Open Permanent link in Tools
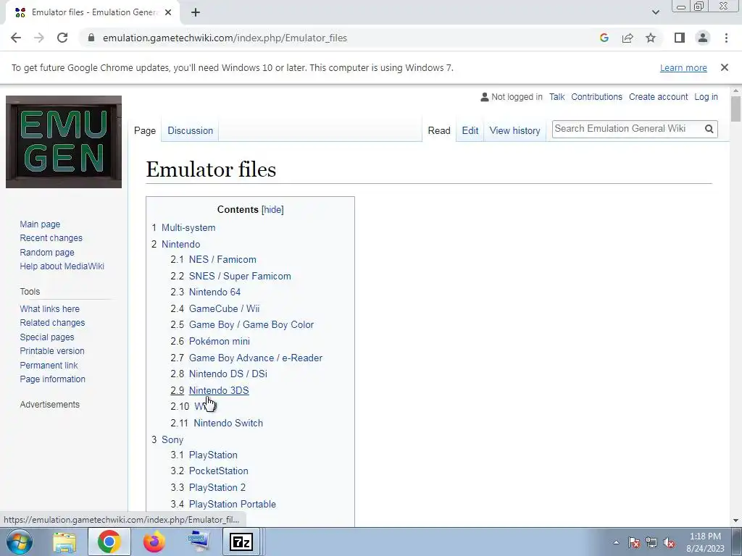742x556 pixels. click(49, 365)
